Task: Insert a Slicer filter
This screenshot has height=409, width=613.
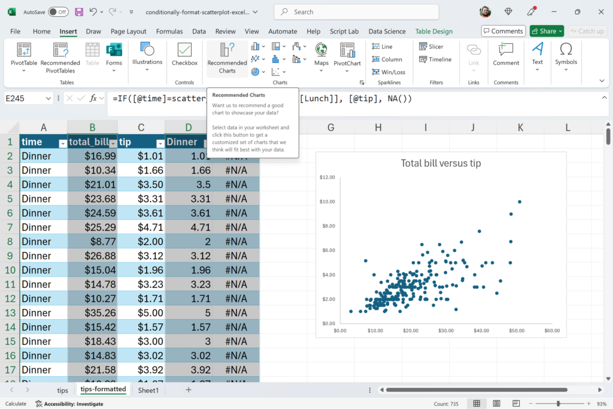Action: 431,47
